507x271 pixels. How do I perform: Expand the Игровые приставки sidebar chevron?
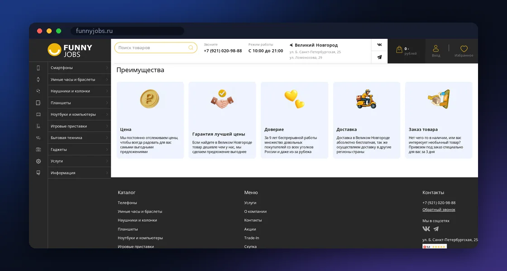click(x=107, y=126)
